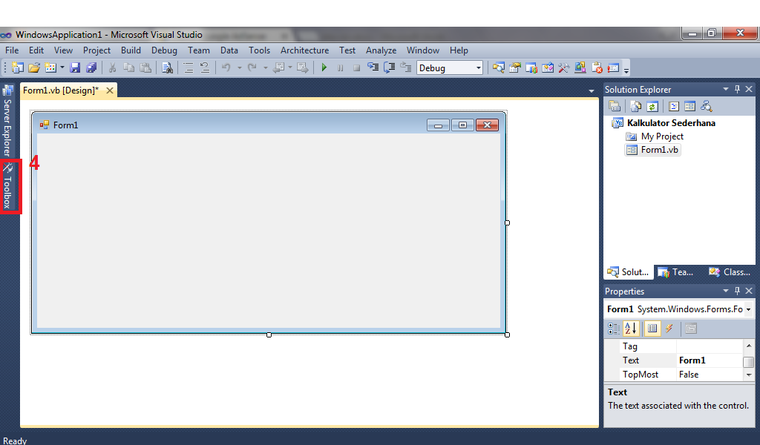Open document tabs list dropdown arrow
The width and height of the screenshot is (760, 445).
click(x=592, y=91)
